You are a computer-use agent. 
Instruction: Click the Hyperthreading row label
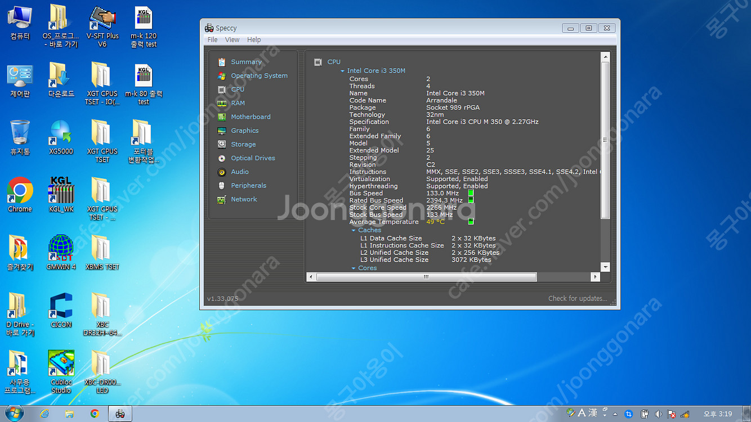tap(373, 186)
